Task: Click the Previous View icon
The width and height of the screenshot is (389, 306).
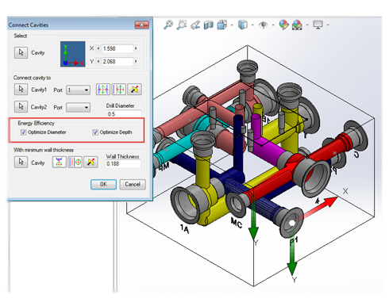Action: point(195,25)
